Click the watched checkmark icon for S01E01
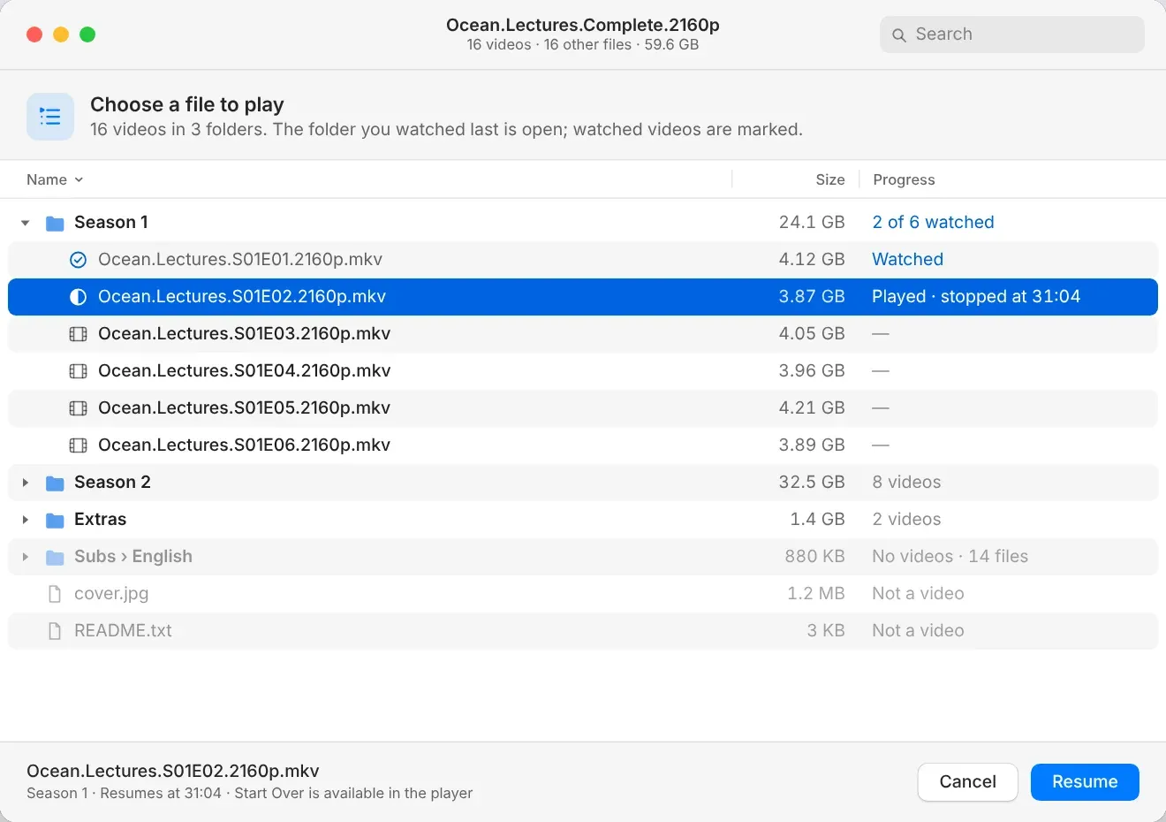1166x822 pixels. tap(78, 260)
